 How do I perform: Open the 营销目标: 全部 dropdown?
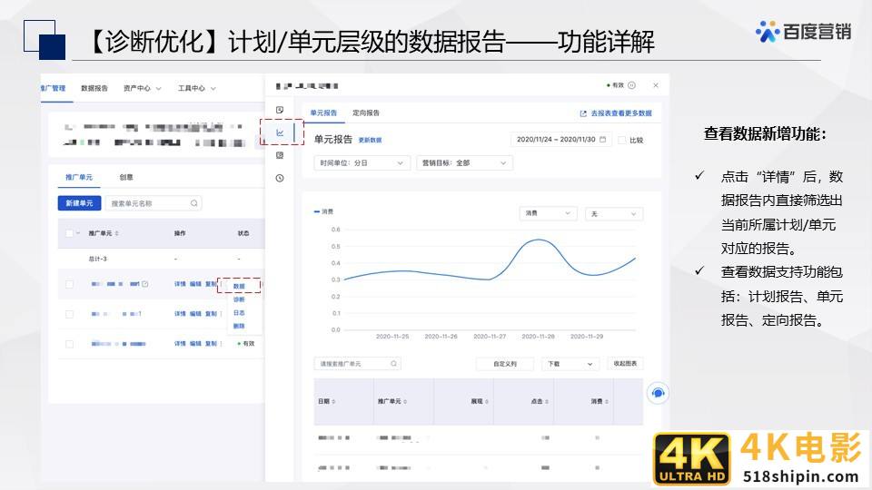464,162
